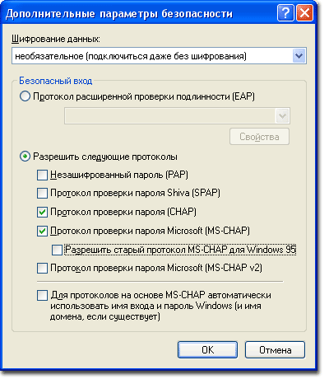This screenshot has height=379, width=329.
Task: Enable the MS-CHAP v2 protocol checkbox
Action: [42, 268]
